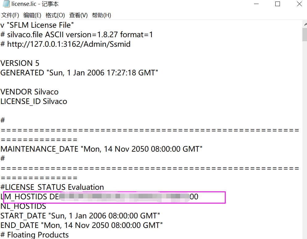307x239 pixels.
Task: Click the http://127.0.0.1:3162/Admin/Ssmid line
Action: 65,44
